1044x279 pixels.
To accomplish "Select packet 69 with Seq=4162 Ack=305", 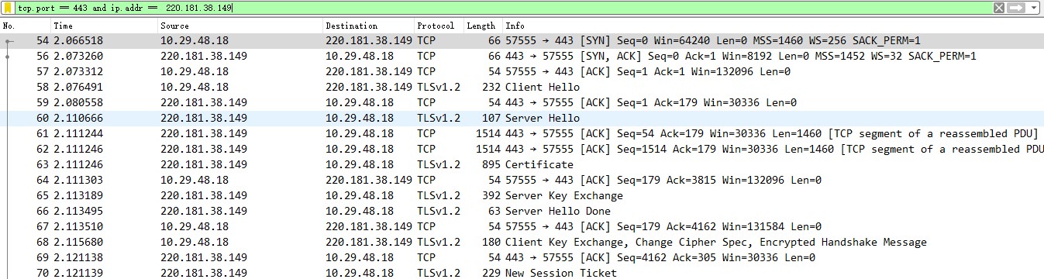I will 522,257.
